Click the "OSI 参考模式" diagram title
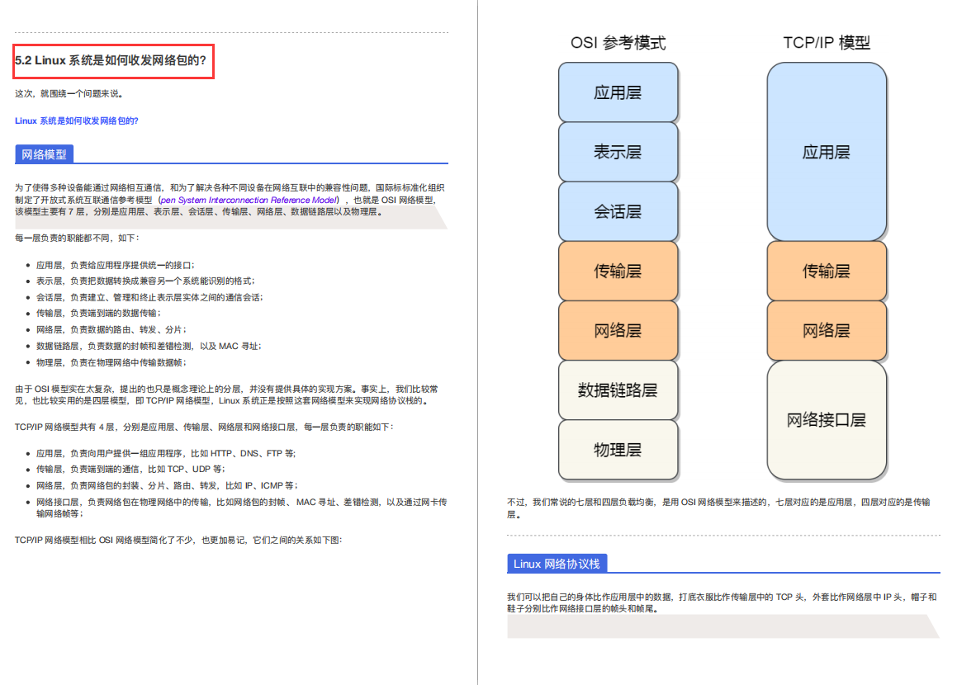957x685 pixels. pos(617,41)
